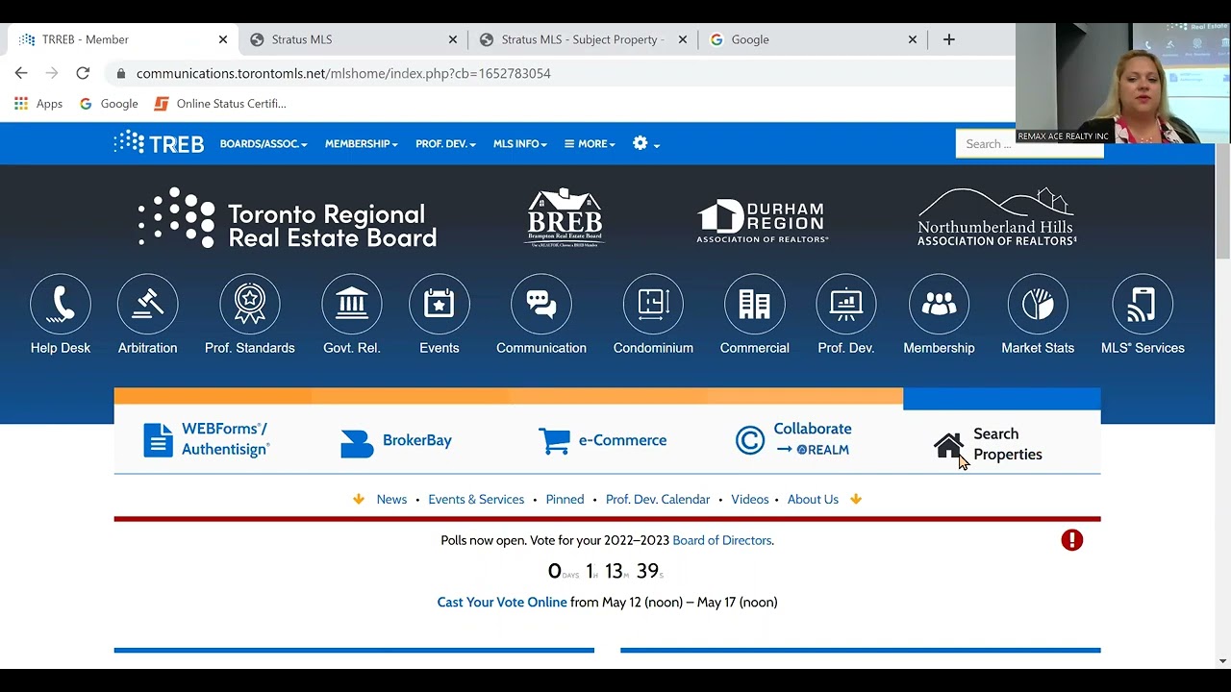This screenshot has height=692, width=1231.
Task: Click the BREB Brampton board logo
Action: tap(565, 218)
